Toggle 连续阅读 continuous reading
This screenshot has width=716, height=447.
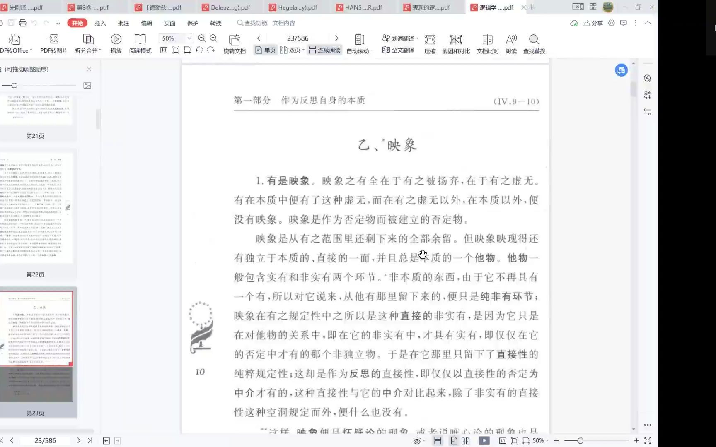(x=325, y=50)
